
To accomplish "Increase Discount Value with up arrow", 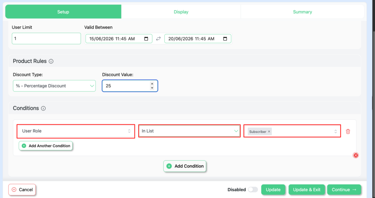I will pyautogui.click(x=152, y=84).
